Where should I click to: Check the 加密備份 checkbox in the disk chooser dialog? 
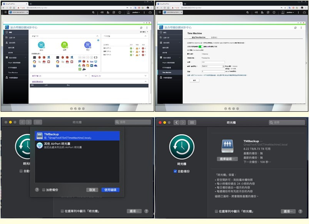click(x=44, y=190)
